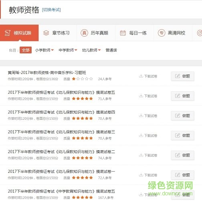Start 做题 for 幼儿保教 摸底试卷二
The width and height of the screenshot is (202, 201).
click(x=182, y=155)
